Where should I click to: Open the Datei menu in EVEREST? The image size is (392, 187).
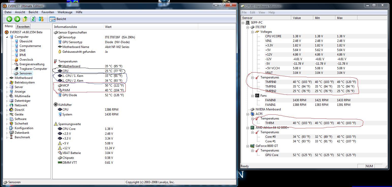[8, 12]
